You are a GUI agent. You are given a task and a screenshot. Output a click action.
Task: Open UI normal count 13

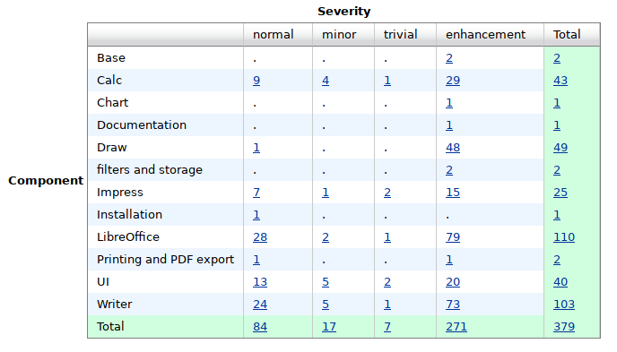(x=260, y=282)
